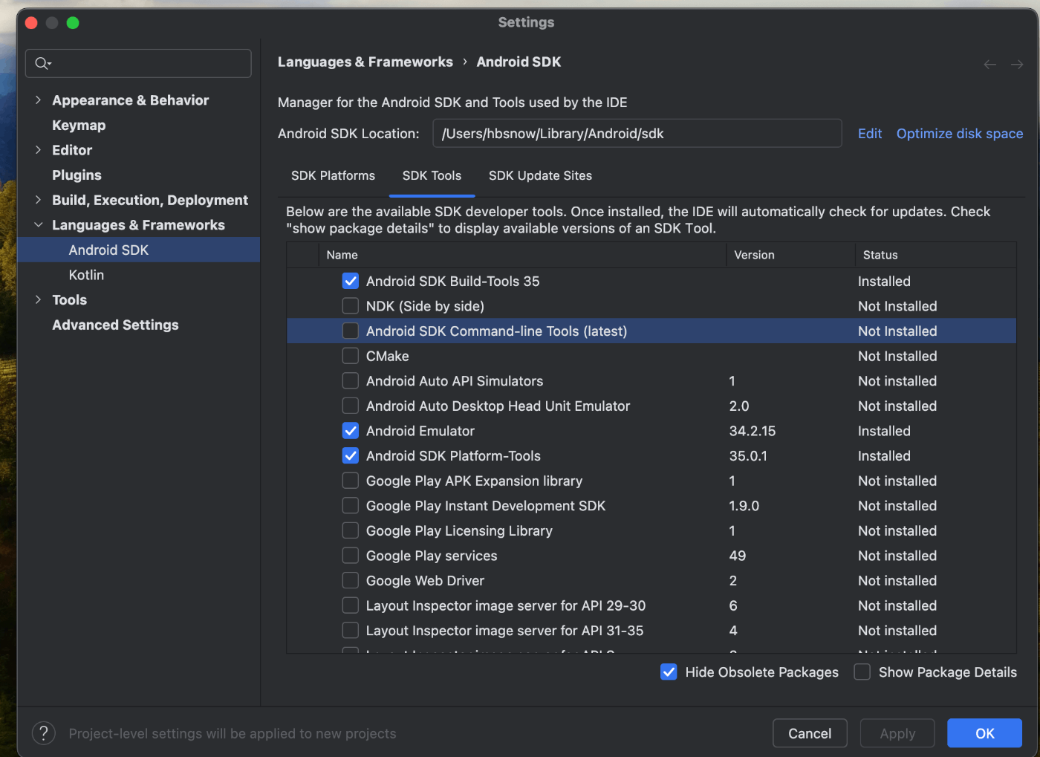Click the OK button

point(984,733)
